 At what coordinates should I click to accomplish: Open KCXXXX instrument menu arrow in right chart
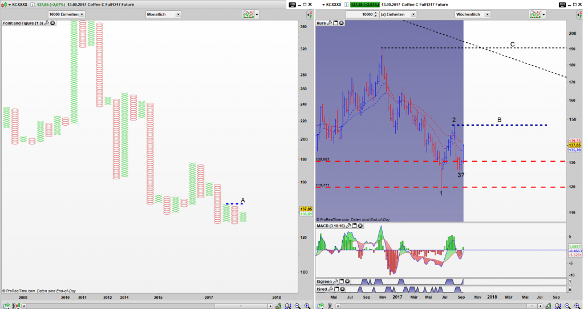pyautogui.click(x=323, y=5)
